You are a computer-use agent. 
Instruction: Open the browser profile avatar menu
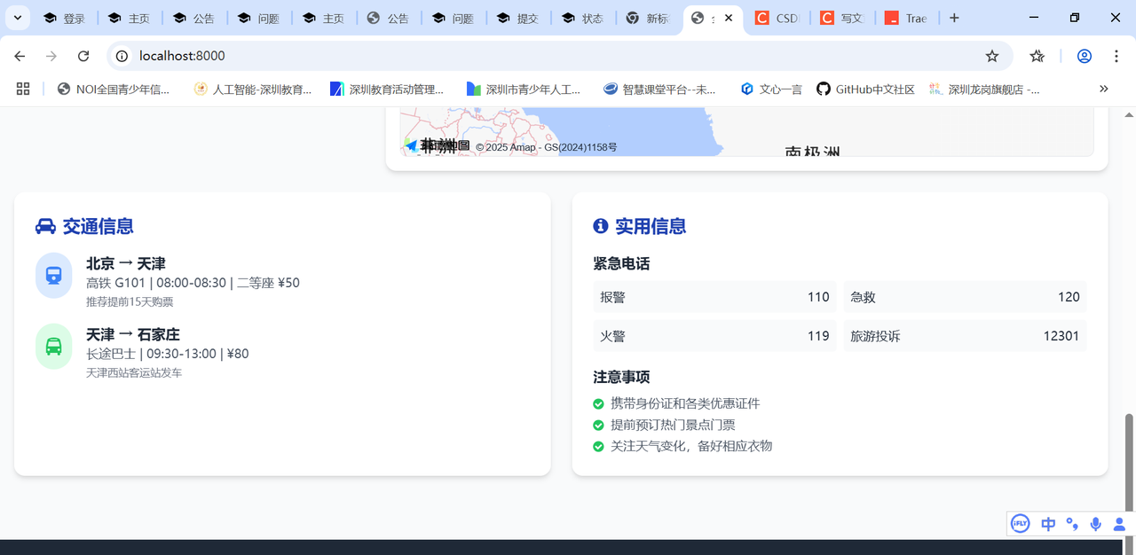(x=1084, y=55)
